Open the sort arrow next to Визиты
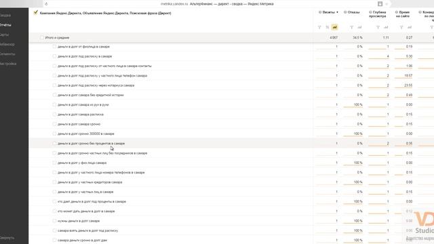The height and width of the screenshot is (244, 434). pyautogui.click(x=337, y=12)
